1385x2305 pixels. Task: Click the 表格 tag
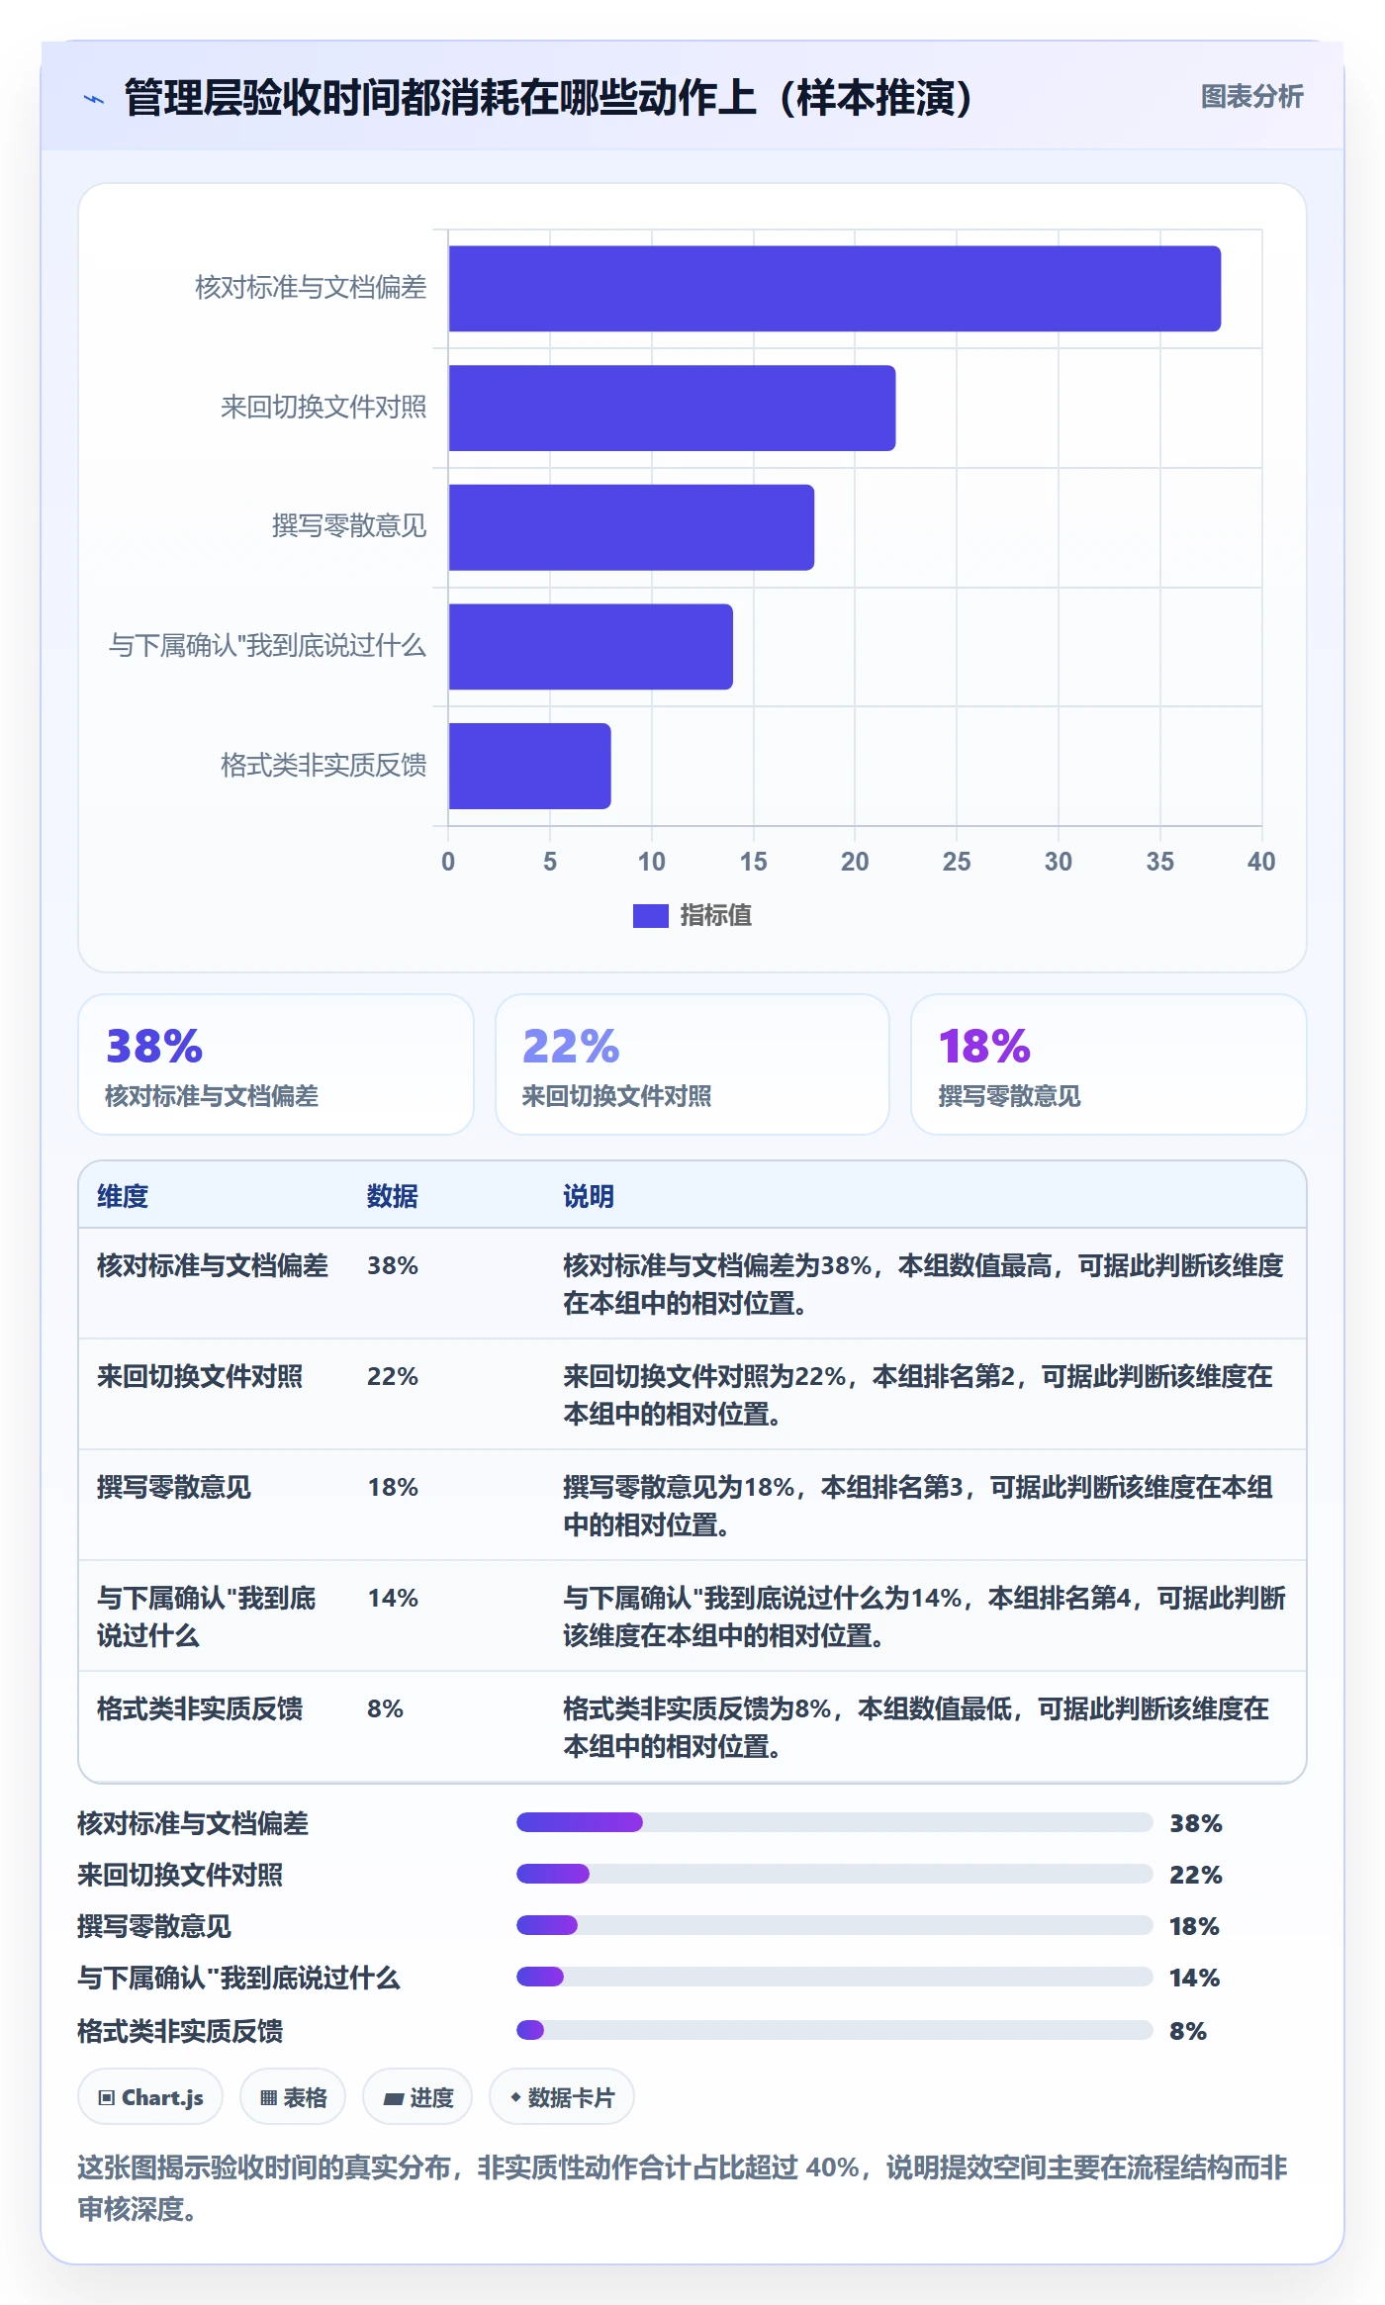(293, 2097)
